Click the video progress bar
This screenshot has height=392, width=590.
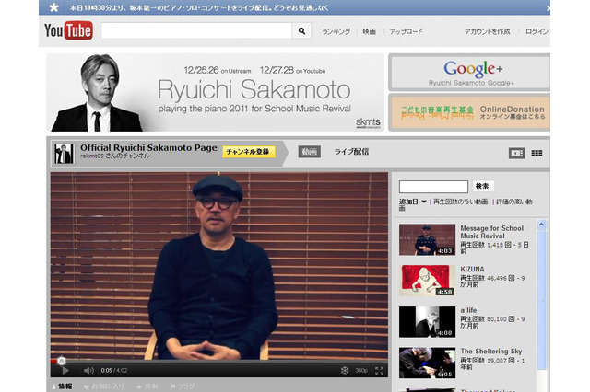click(x=221, y=361)
